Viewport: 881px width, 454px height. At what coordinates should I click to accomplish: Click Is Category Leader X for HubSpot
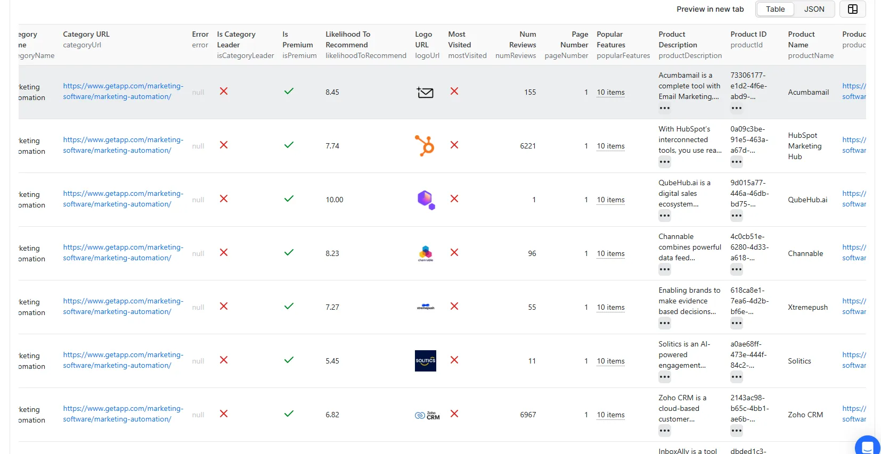pos(224,145)
